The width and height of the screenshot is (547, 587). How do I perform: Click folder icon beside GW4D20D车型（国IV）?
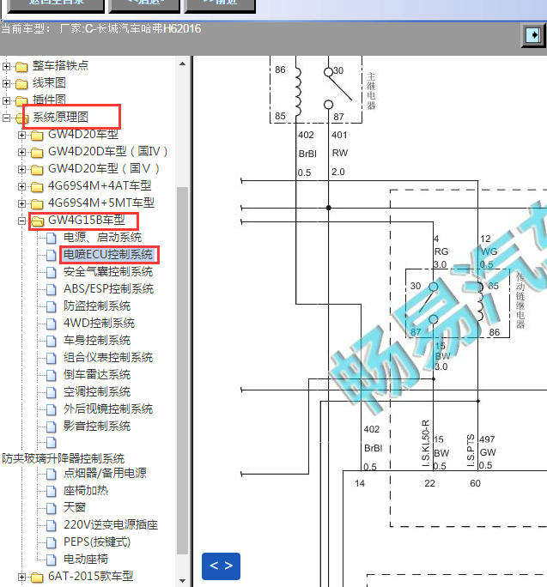click(x=37, y=153)
